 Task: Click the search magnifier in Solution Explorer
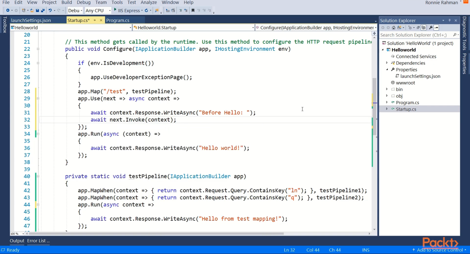pos(454,35)
